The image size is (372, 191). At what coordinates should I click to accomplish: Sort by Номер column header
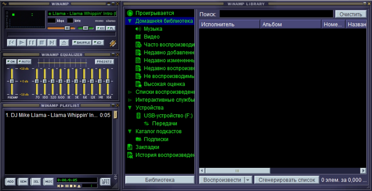click(333, 24)
